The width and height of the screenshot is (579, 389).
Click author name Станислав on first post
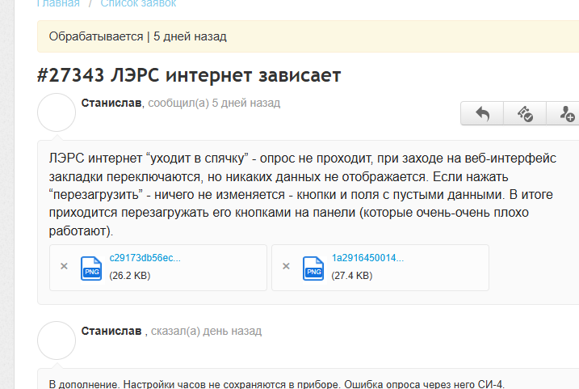111,104
